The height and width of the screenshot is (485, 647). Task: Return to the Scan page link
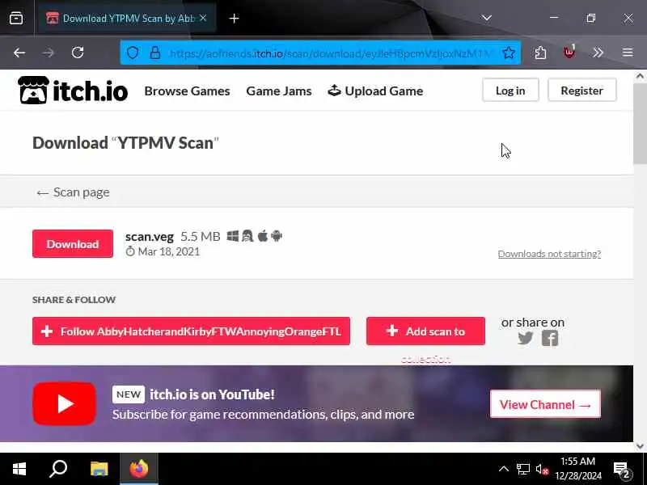coord(73,192)
